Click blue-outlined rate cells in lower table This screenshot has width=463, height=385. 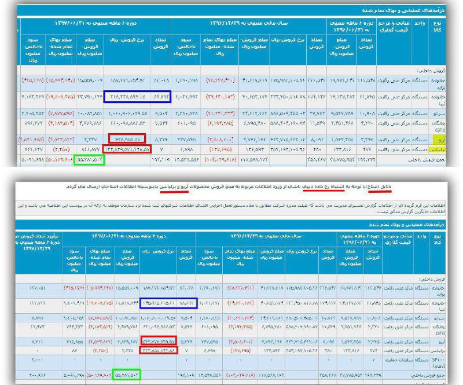(x=168, y=302)
